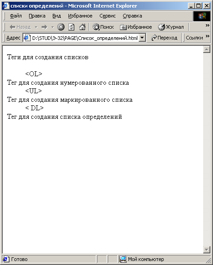Expand the standard toolbar overflow chevron
Screen dimensions: 213x265
(208, 26)
